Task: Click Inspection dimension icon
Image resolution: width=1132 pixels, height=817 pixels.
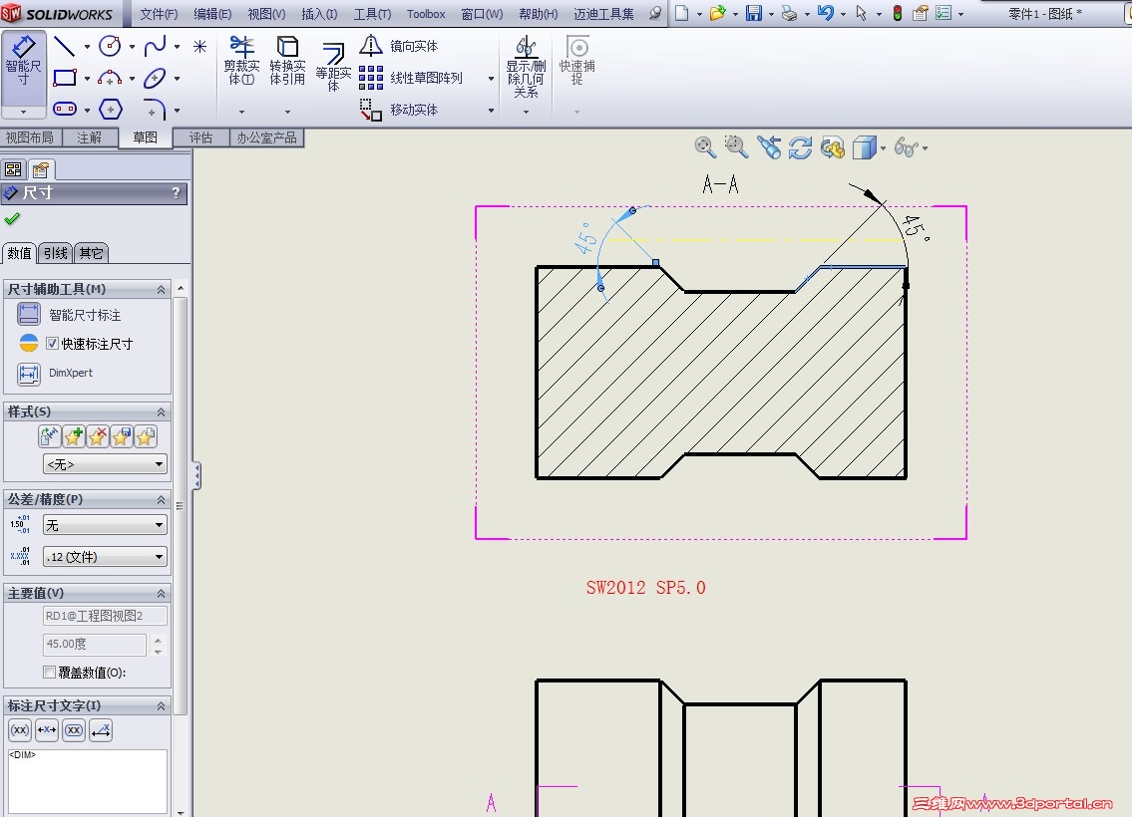Action: coord(74,729)
